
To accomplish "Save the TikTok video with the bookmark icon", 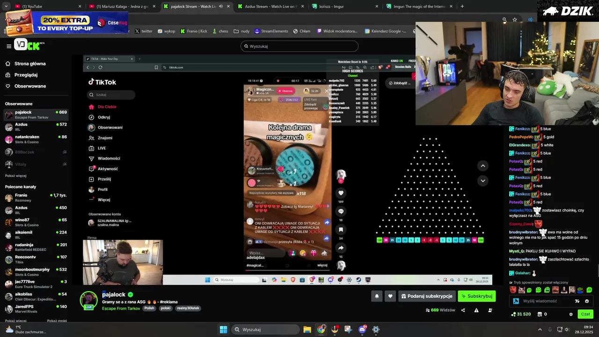I will [341, 229].
